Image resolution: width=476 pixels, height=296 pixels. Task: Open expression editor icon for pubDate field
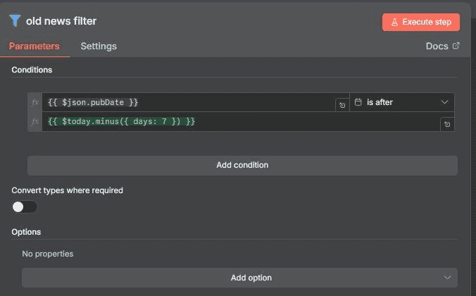click(342, 105)
